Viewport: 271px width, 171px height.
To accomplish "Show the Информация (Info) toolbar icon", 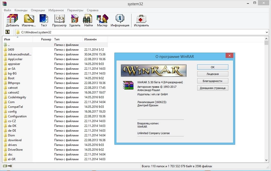I will (x=120, y=19).
